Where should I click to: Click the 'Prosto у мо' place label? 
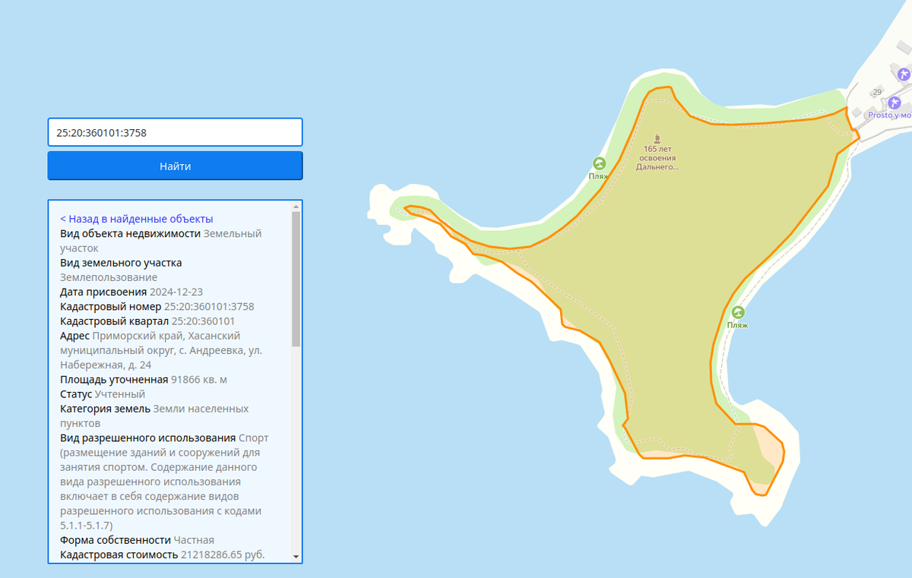pyautogui.click(x=889, y=115)
